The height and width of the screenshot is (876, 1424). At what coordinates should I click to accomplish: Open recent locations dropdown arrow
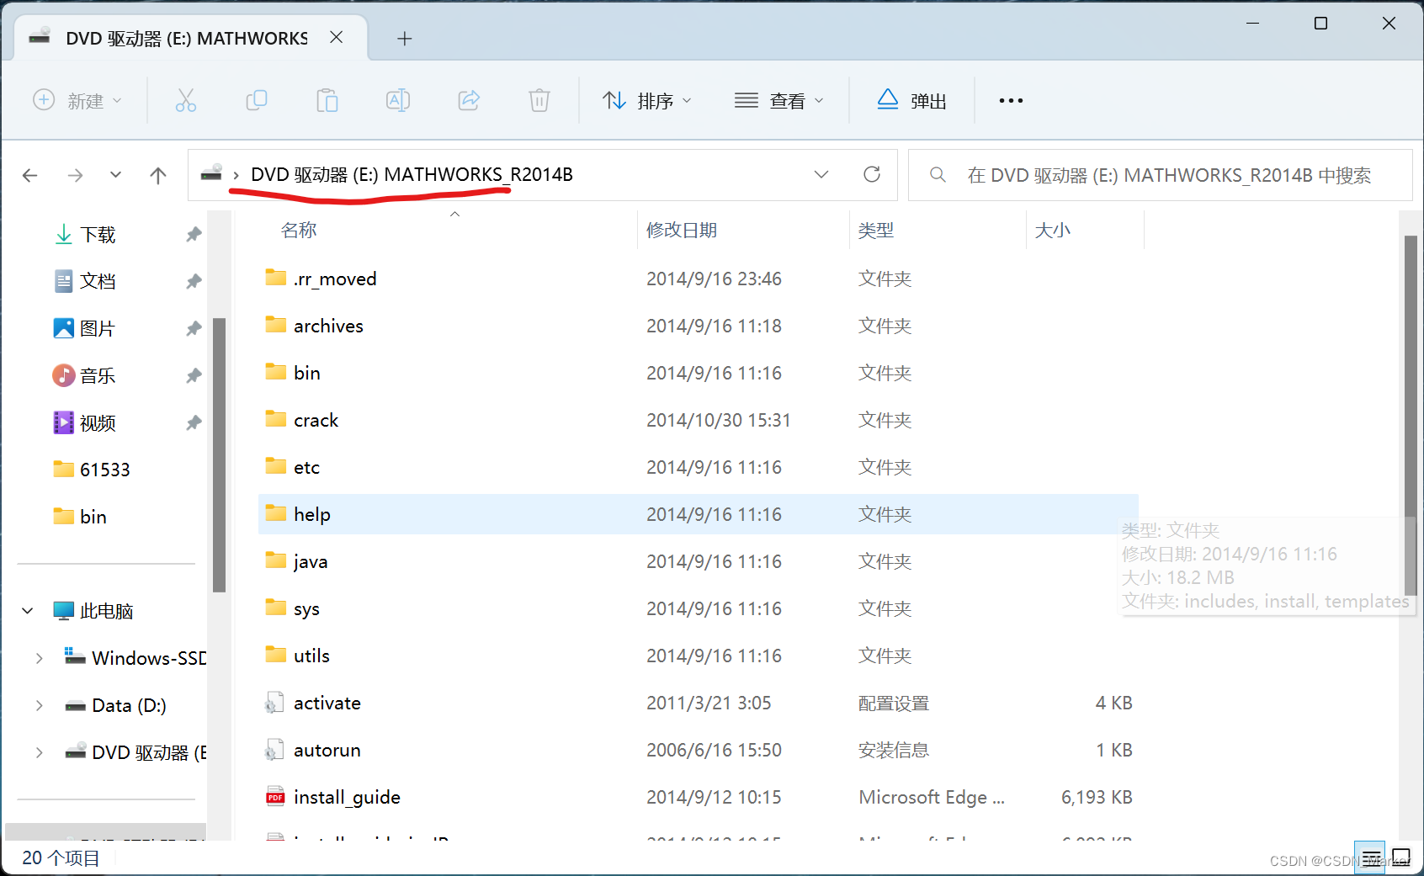pos(116,175)
